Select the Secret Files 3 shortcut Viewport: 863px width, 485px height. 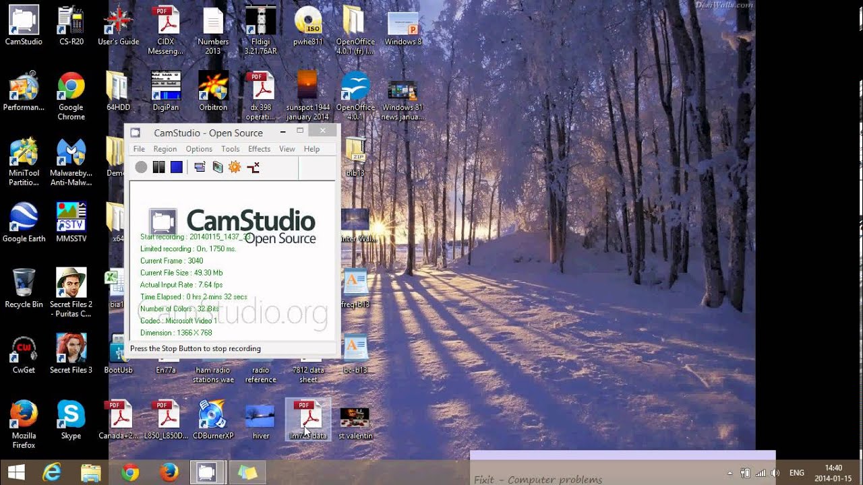click(x=71, y=354)
